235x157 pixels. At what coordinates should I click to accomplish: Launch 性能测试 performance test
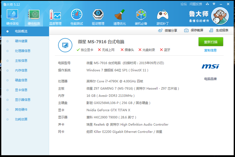(77, 17)
